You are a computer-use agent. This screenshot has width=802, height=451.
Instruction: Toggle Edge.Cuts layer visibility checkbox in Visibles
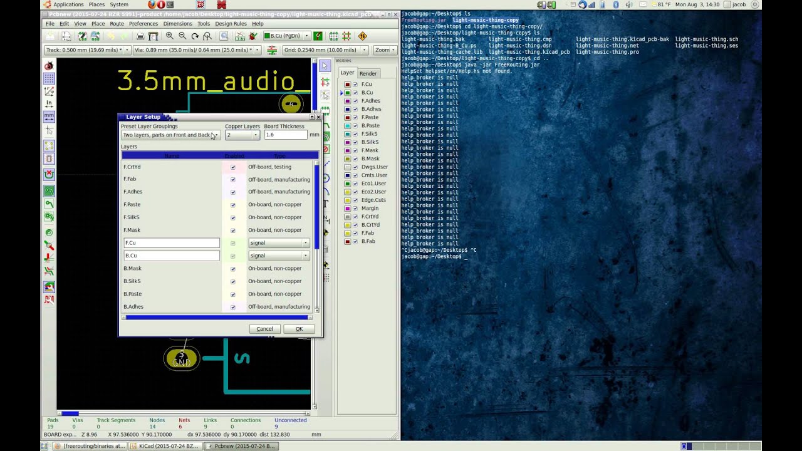[x=355, y=200]
